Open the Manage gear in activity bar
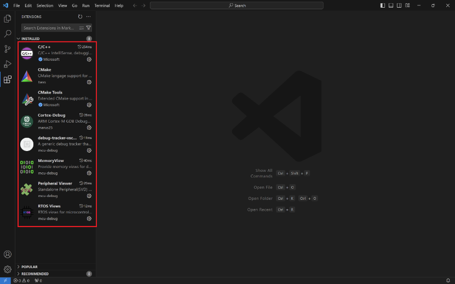This screenshot has width=455, height=284. (8, 269)
